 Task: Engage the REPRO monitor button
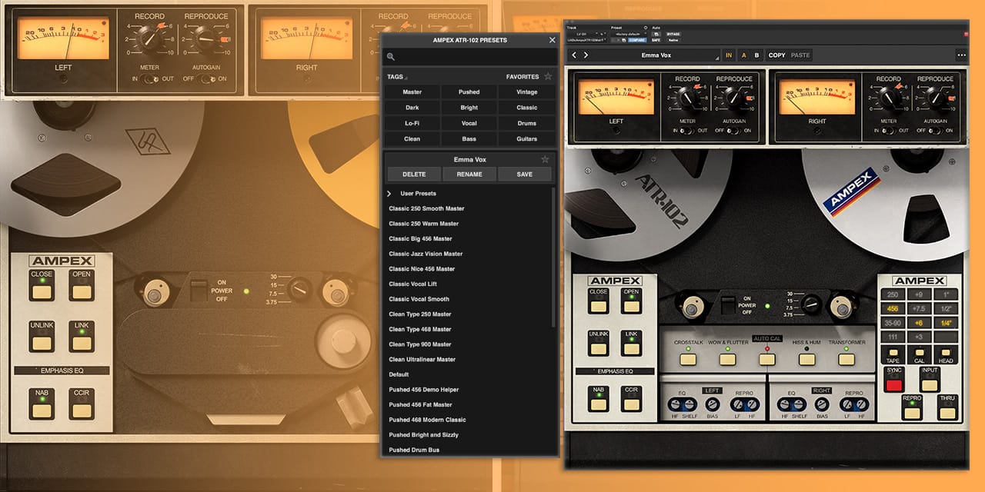tap(913, 411)
